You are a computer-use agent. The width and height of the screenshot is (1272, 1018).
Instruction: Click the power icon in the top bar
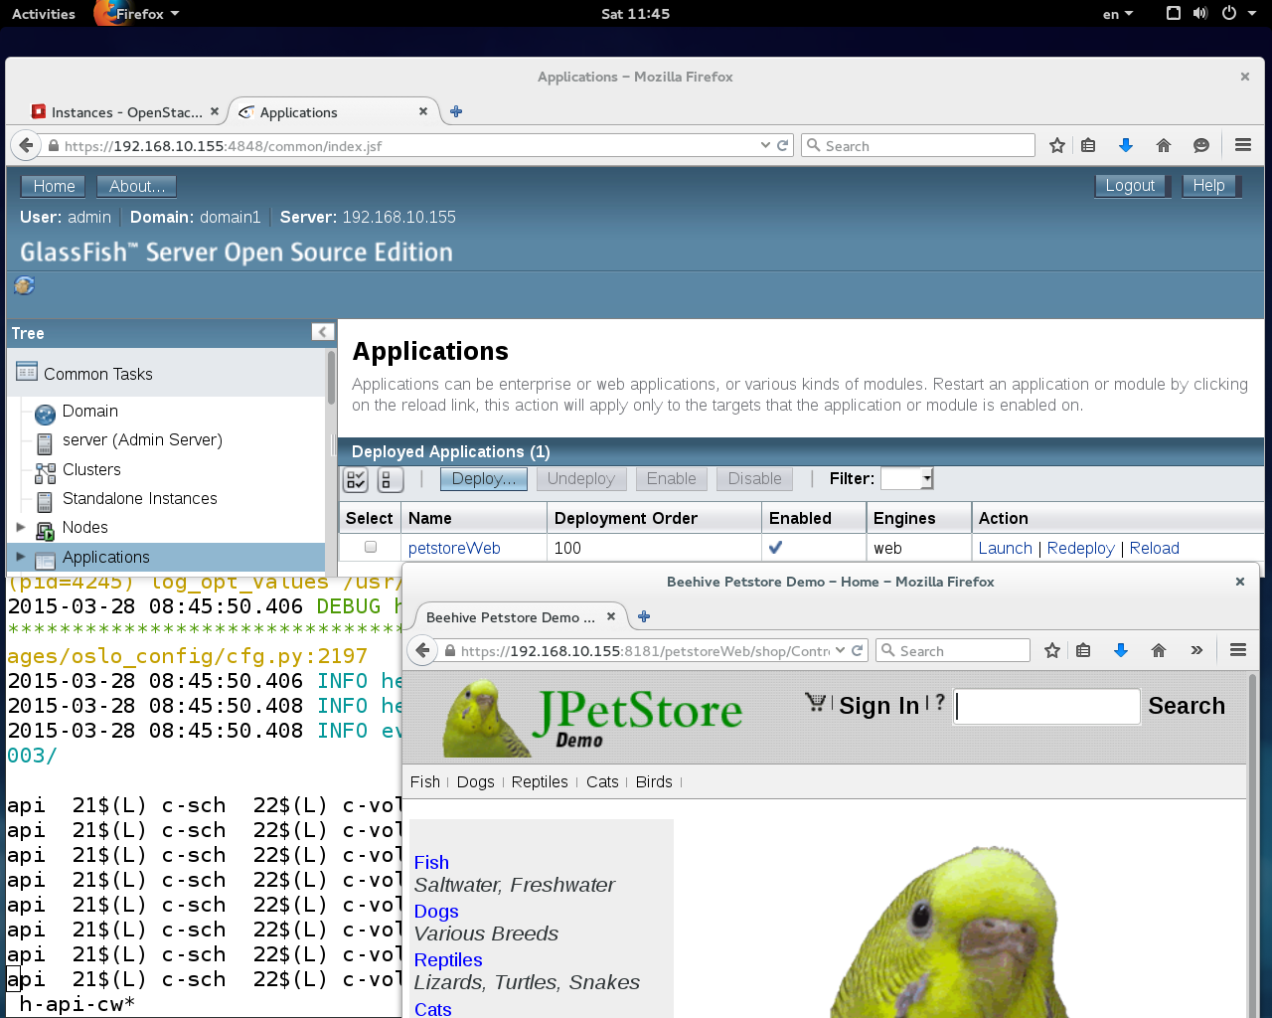click(x=1229, y=14)
